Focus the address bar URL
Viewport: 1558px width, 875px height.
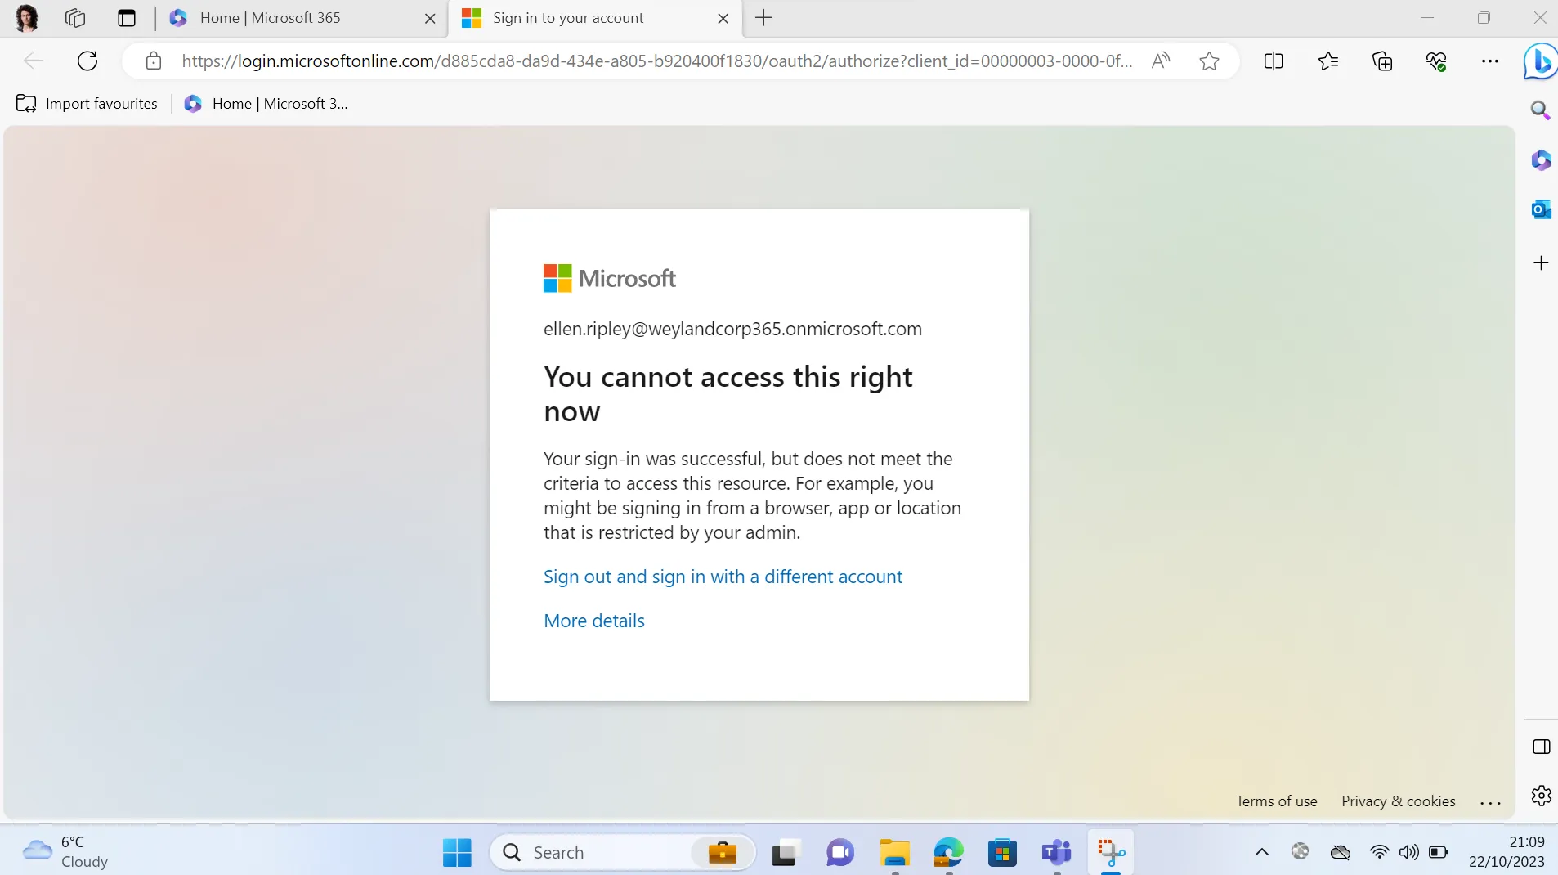coord(656,61)
